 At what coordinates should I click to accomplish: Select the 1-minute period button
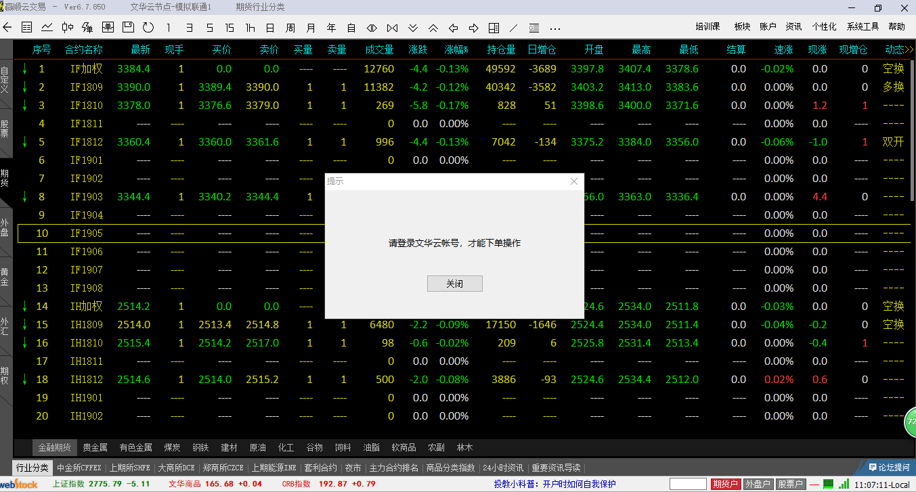[169, 28]
